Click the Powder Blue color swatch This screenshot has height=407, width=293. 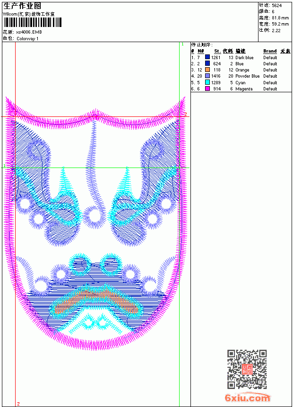[x=207, y=76]
